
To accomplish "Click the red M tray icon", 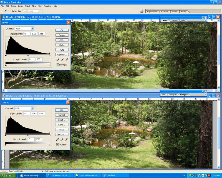I will tap(209, 175).
